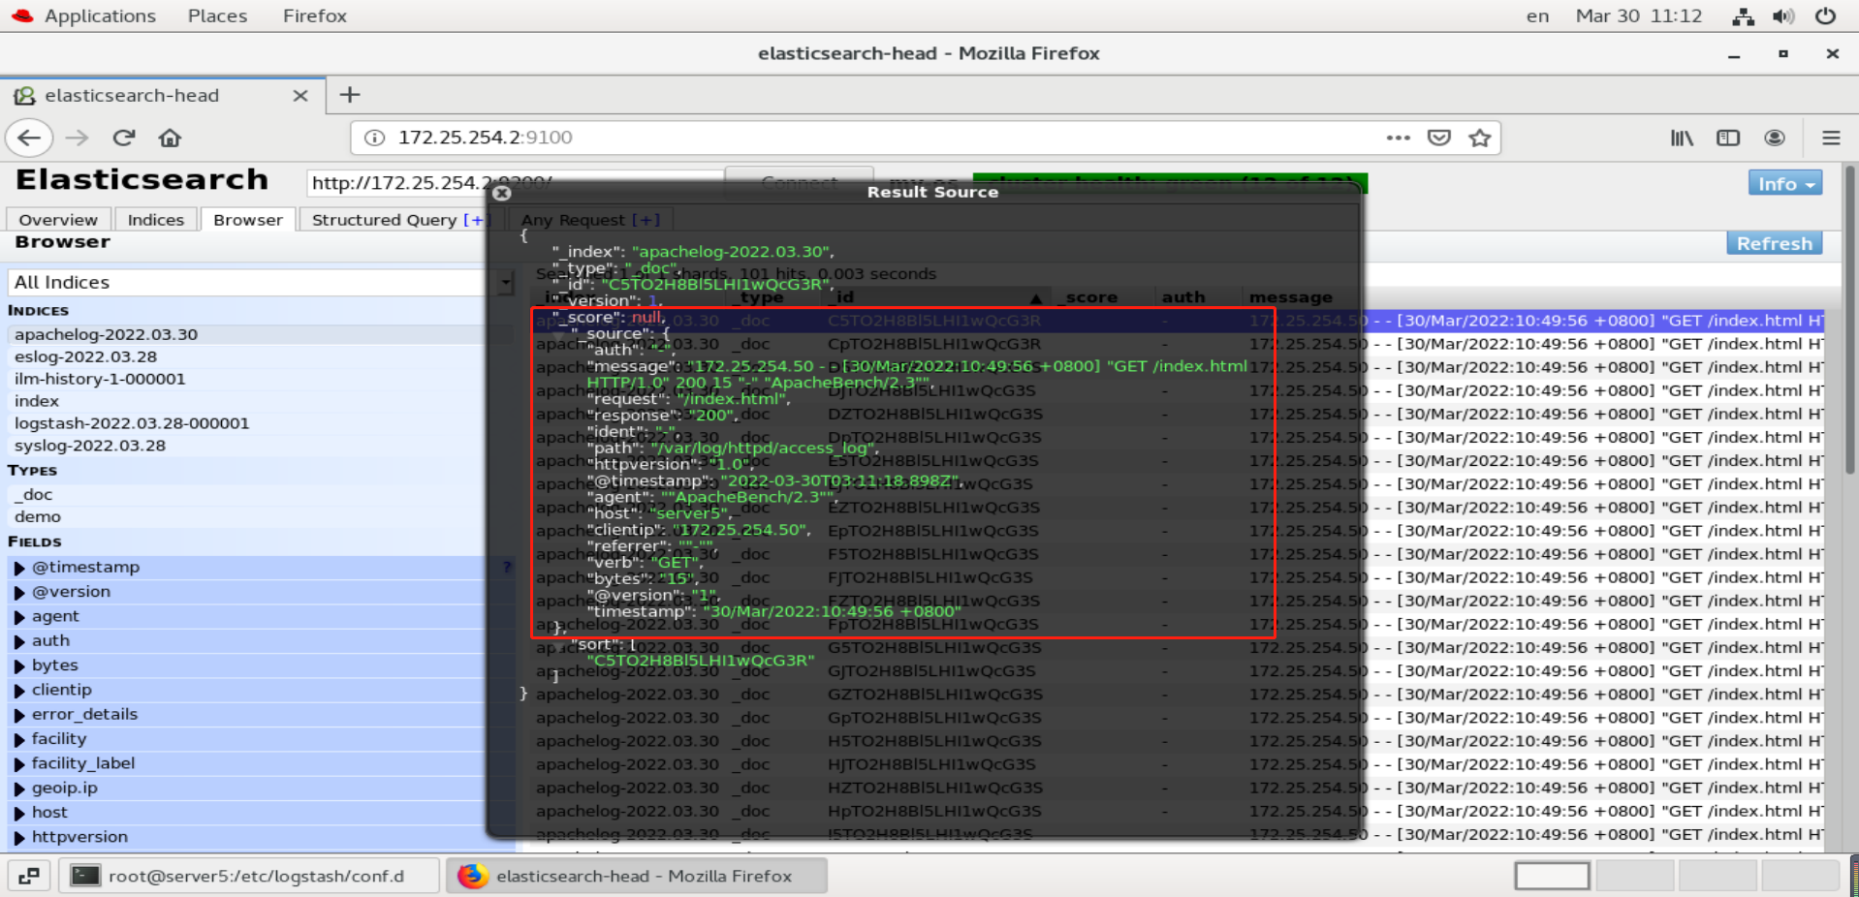Click the show desktop icon in taskbar

pos(29,876)
